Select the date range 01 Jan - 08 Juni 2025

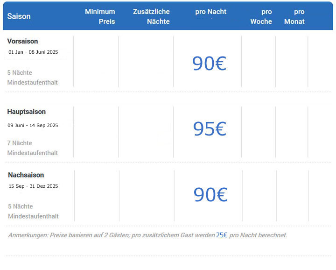click(34, 52)
